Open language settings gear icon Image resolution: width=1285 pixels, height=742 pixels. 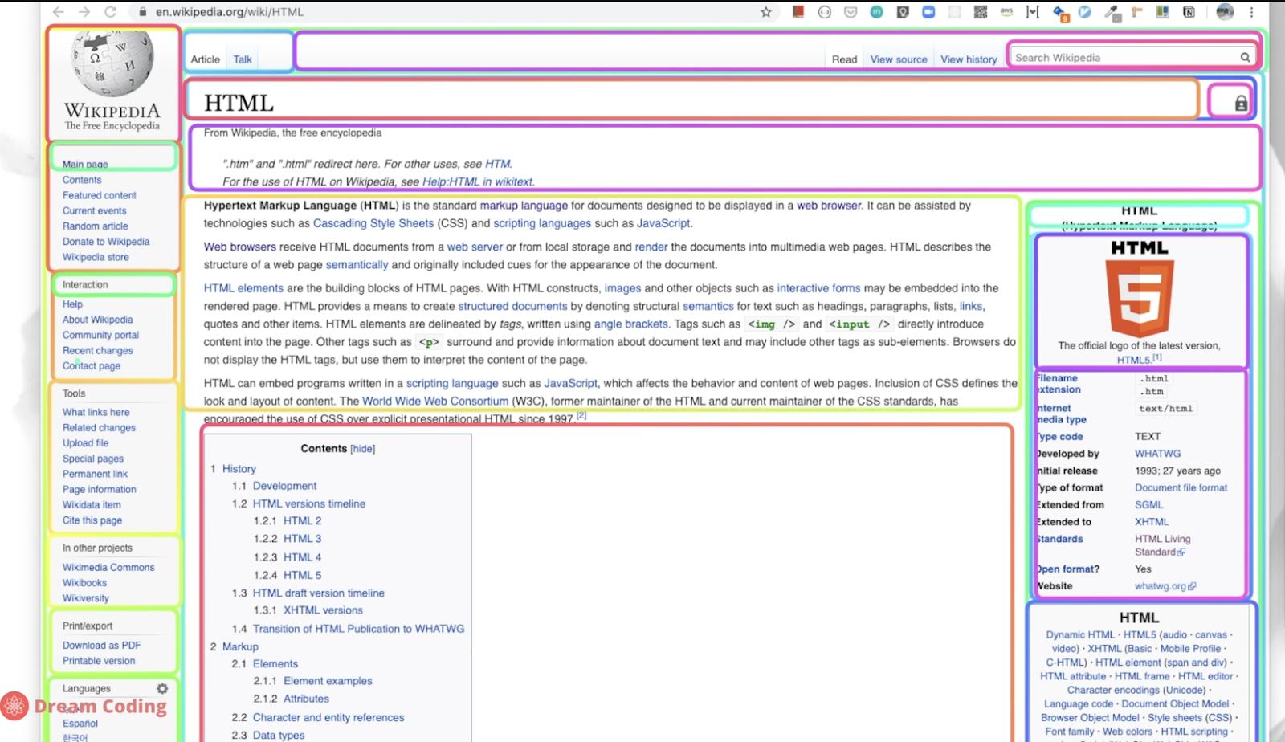[x=162, y=688]
